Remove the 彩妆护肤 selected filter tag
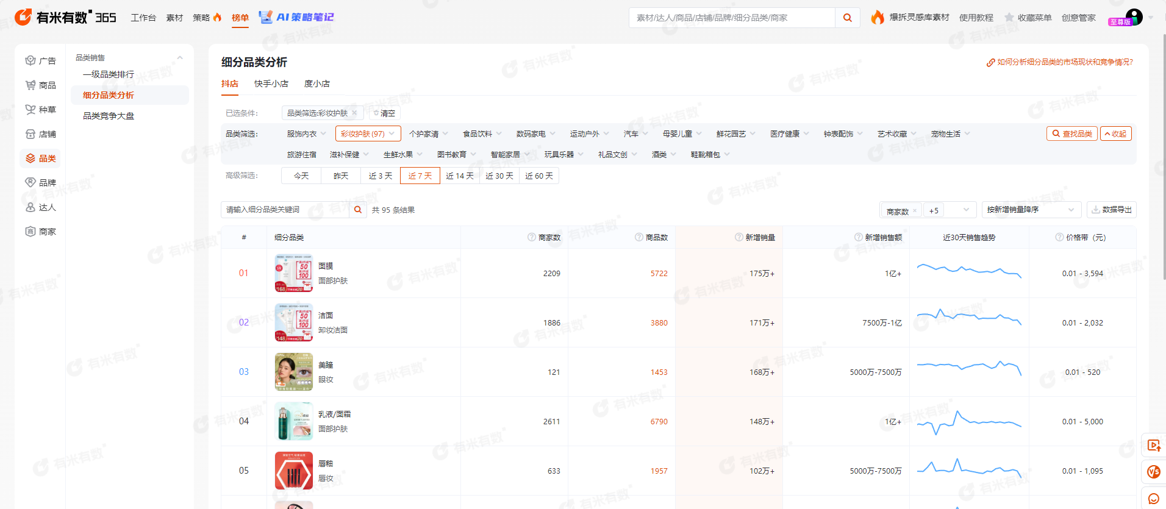The width and height of the screenshot is (1166, 509). (354, 113)
